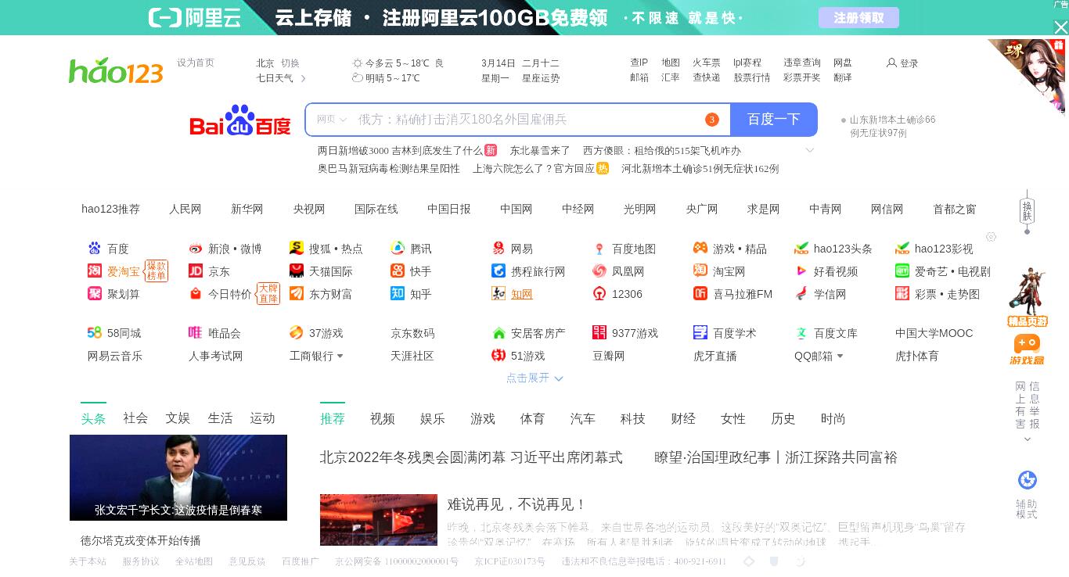Click the 知乎 icon

pyautogui.click(x=398, y=294)
